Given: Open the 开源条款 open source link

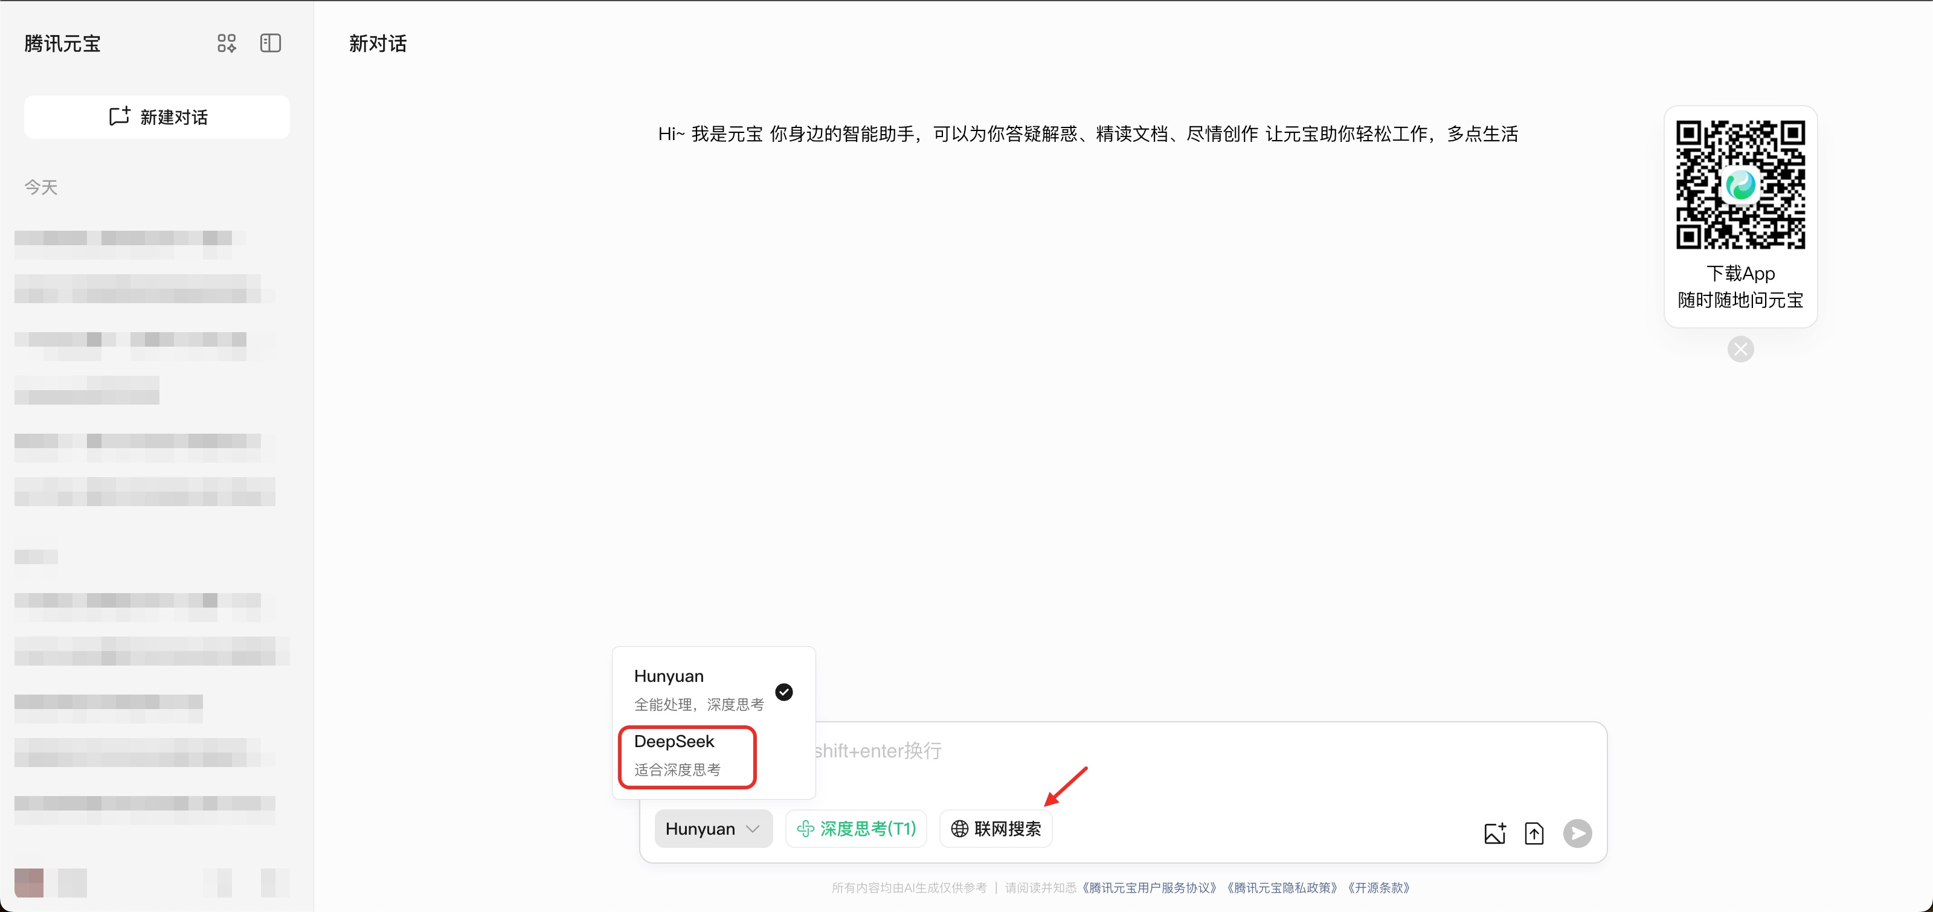Looking at the screenshot, I should [x=1379, y=888].
